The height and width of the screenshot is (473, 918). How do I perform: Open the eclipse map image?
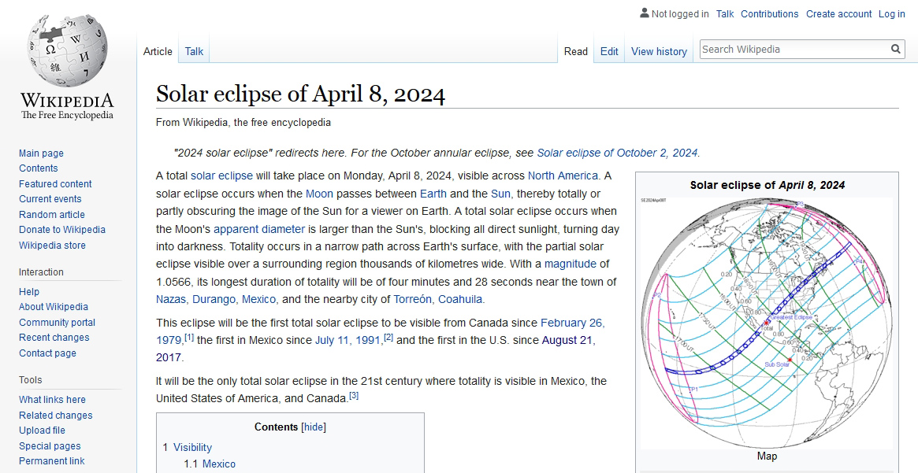(767, 321)
